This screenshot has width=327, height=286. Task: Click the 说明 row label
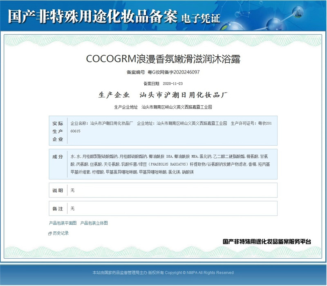coord(58,191)
